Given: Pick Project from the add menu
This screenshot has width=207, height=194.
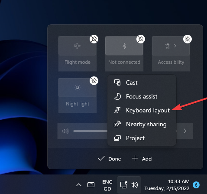Looking at the screenshot, I should pyautogui.click(x=142, y=138).
